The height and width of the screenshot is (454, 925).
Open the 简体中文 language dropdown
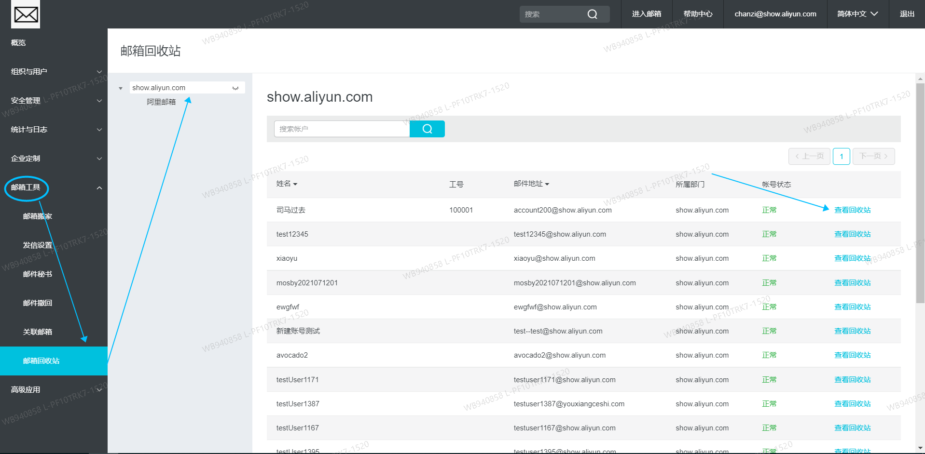click(857, 14)
